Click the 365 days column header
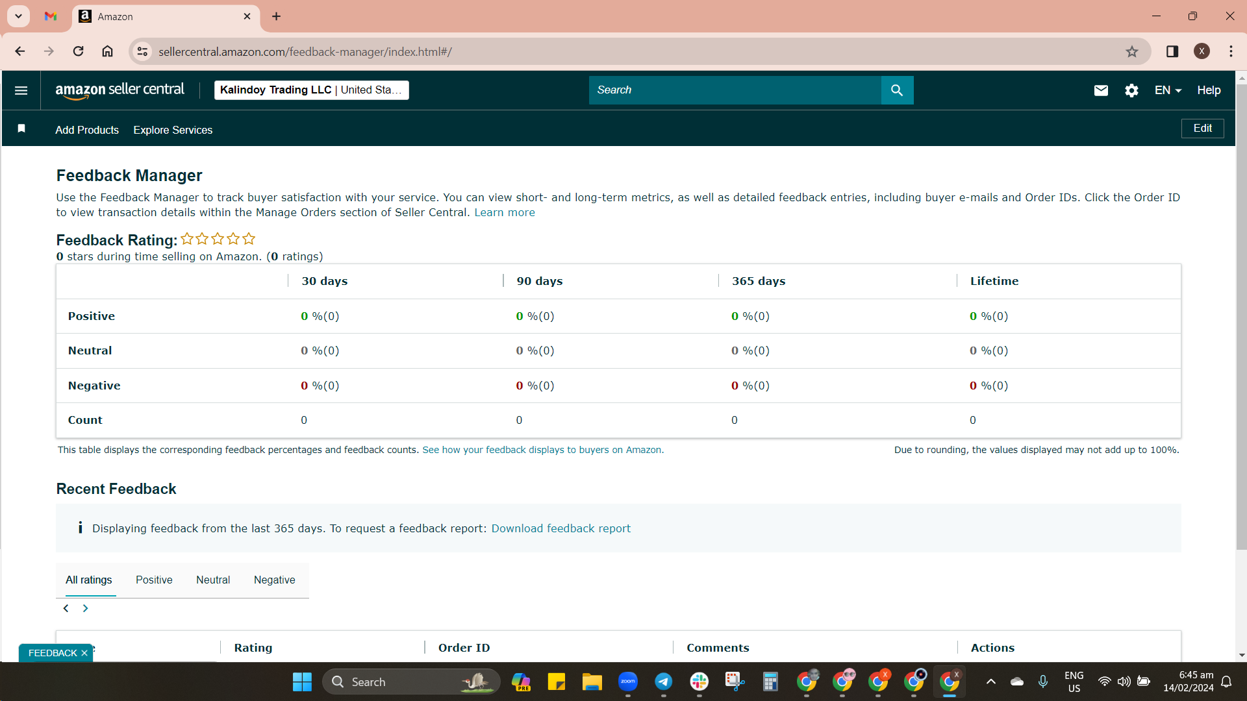Viewport: 1247px width, 701px height. tap(759, 281)
